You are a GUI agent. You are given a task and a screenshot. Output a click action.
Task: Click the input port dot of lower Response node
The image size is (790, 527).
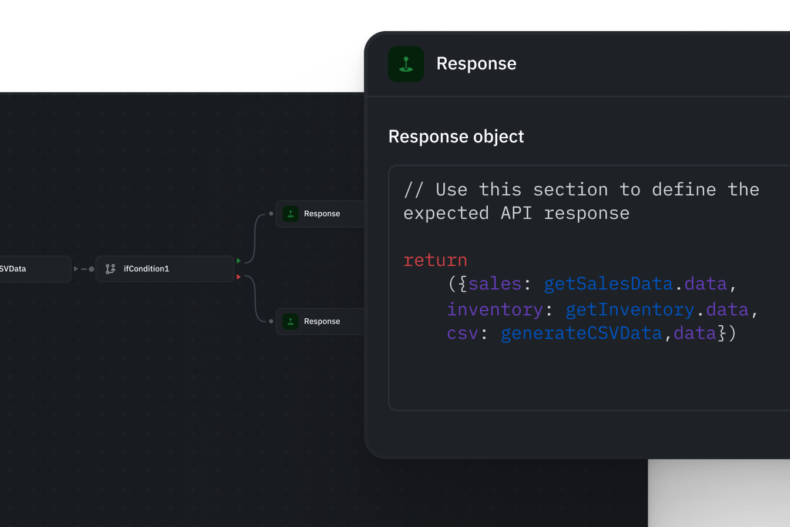[x=271, y=321]
